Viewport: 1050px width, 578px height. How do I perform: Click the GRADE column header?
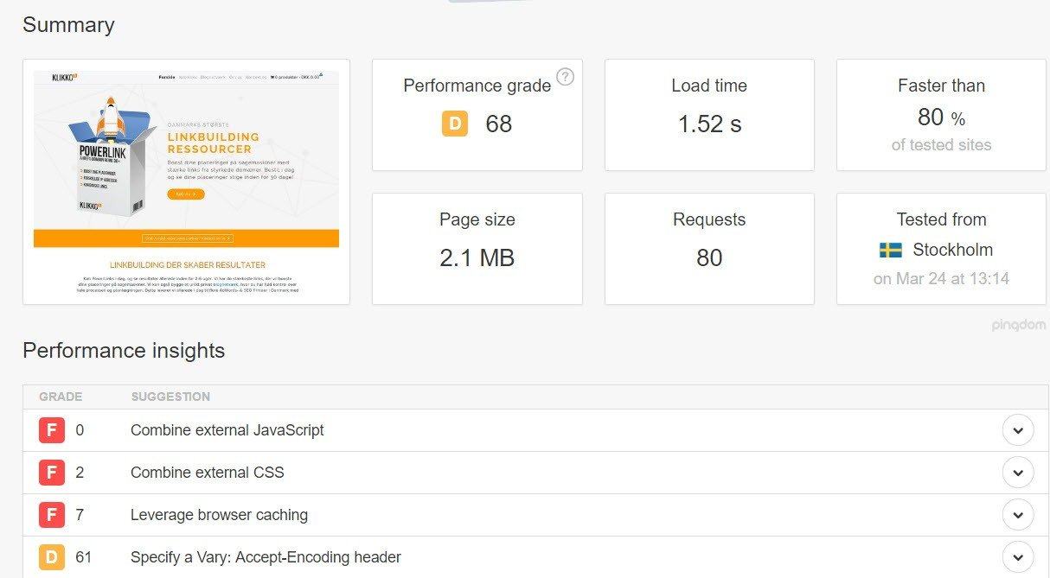(x=61, y=397)
